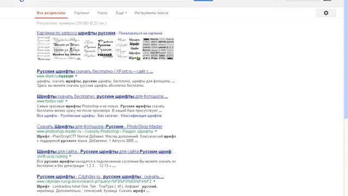Open Инструменты поиска options

(151, 13)
